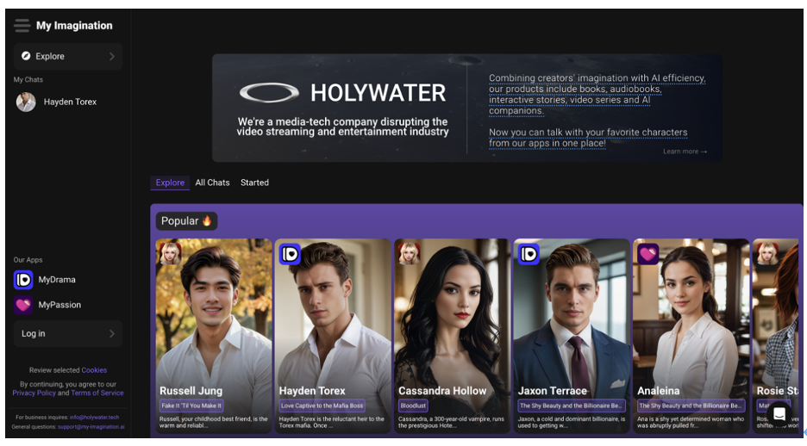This screenshot has height=446, width=807.
Task: Click the Explore compass icon
Action: tap(27, 56)
